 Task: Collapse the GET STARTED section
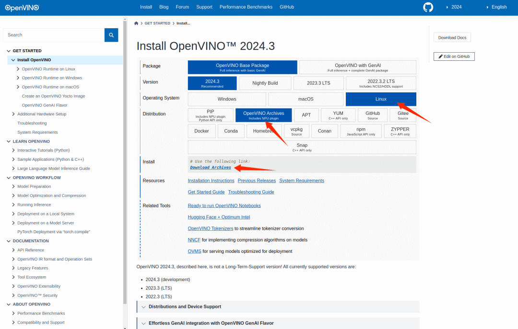pyautogui.click(x=9, y=51)
